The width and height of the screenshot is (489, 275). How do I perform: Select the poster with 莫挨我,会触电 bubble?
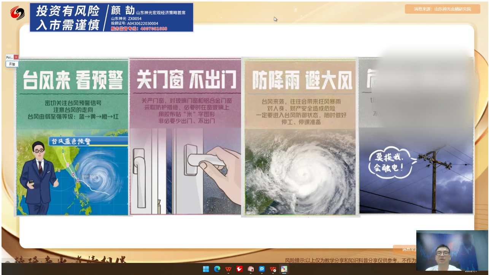(x=416, y=136)
